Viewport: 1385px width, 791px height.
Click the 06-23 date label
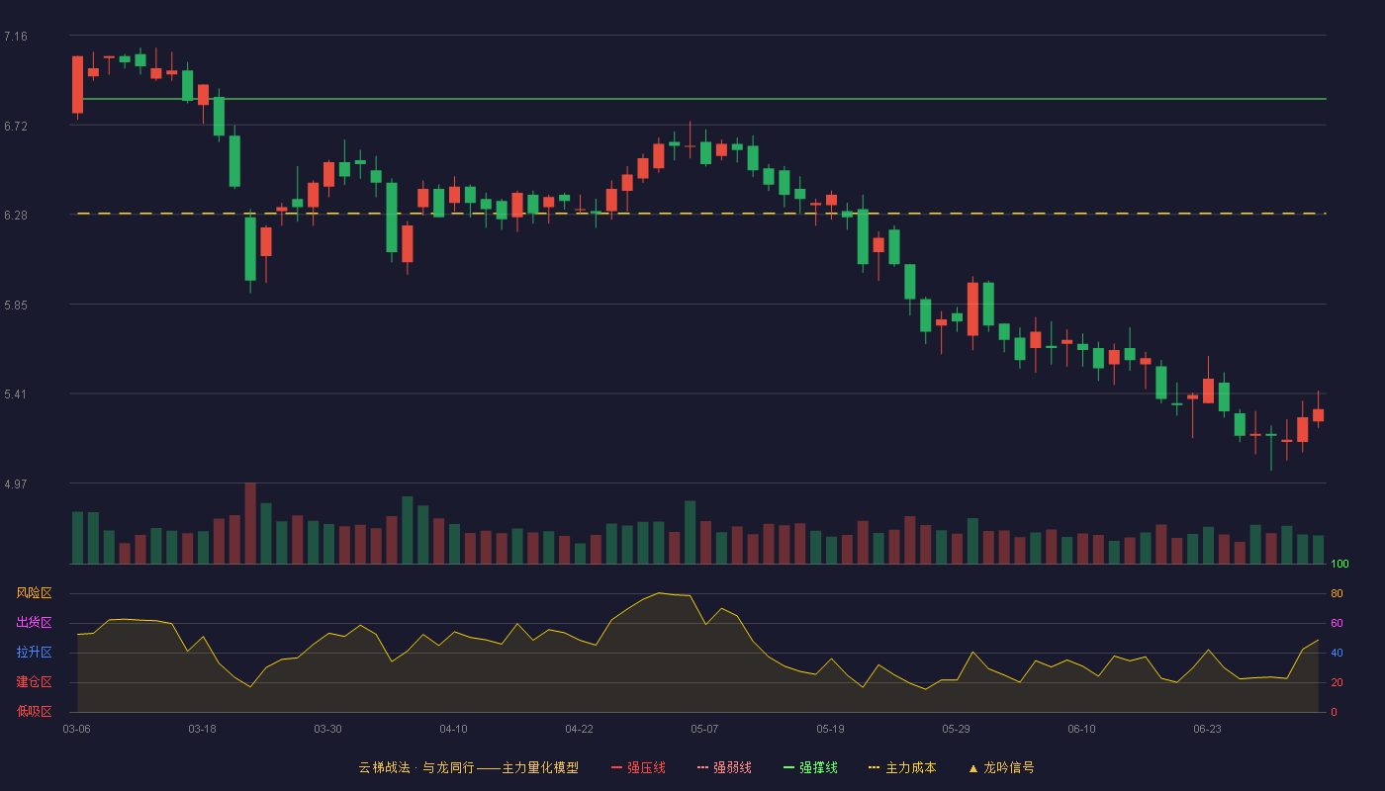click(x=1207, y=729)
